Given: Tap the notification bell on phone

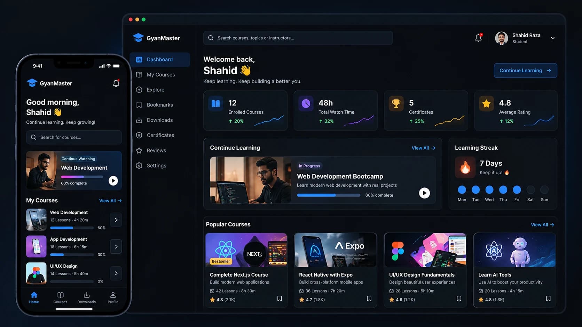Looking at the screenshot, I should [x=116, y=83].
